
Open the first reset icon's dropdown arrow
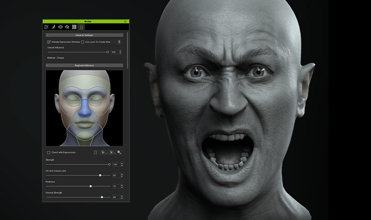(107, 153)
